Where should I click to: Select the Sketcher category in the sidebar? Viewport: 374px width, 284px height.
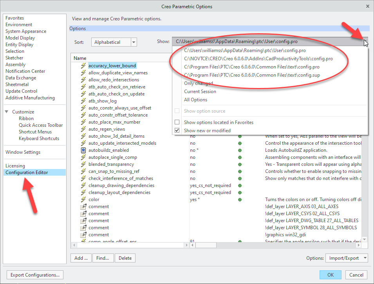pos(14,58)
